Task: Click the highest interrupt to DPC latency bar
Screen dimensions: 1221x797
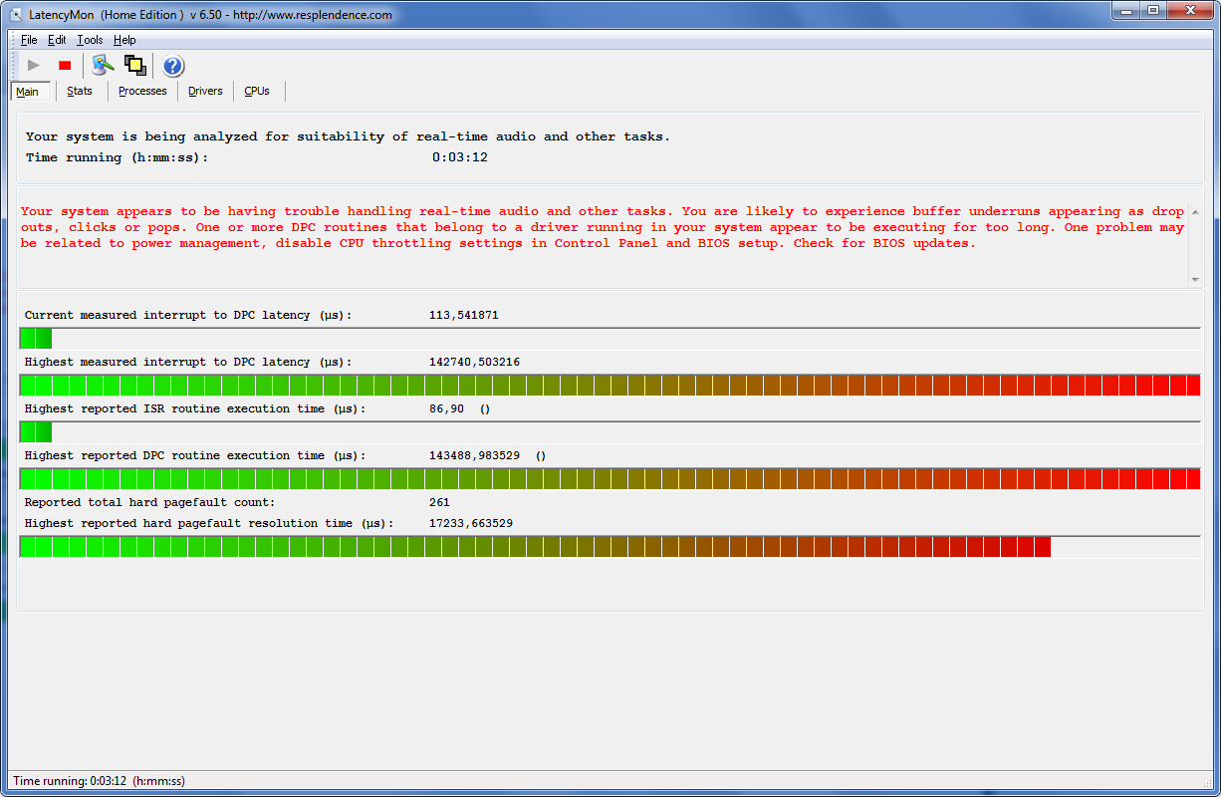Action: (610, 385)
